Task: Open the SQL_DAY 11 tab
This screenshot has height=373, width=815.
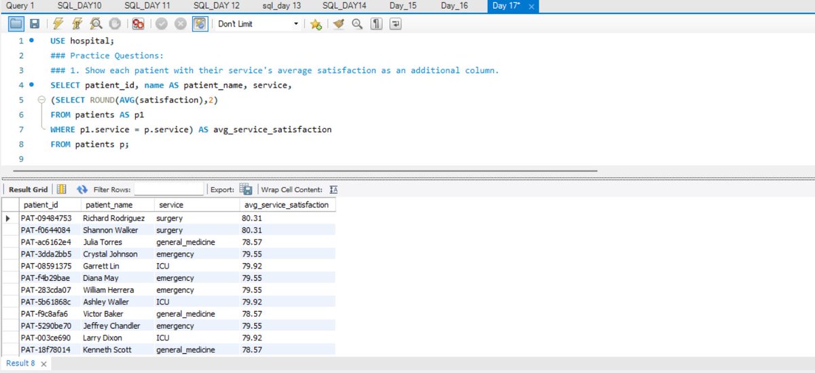Action: tap(147, 5)
